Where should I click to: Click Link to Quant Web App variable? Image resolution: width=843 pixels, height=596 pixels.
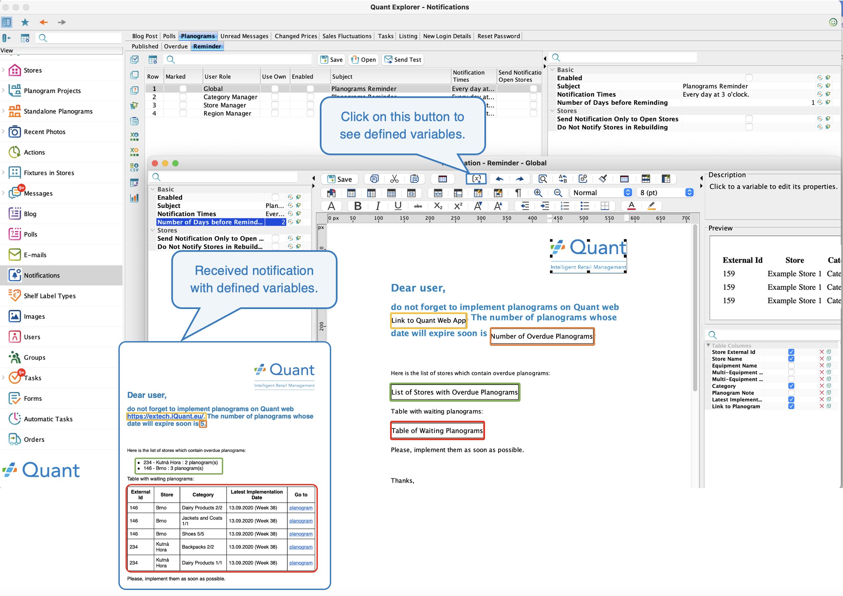coord(429,320)
